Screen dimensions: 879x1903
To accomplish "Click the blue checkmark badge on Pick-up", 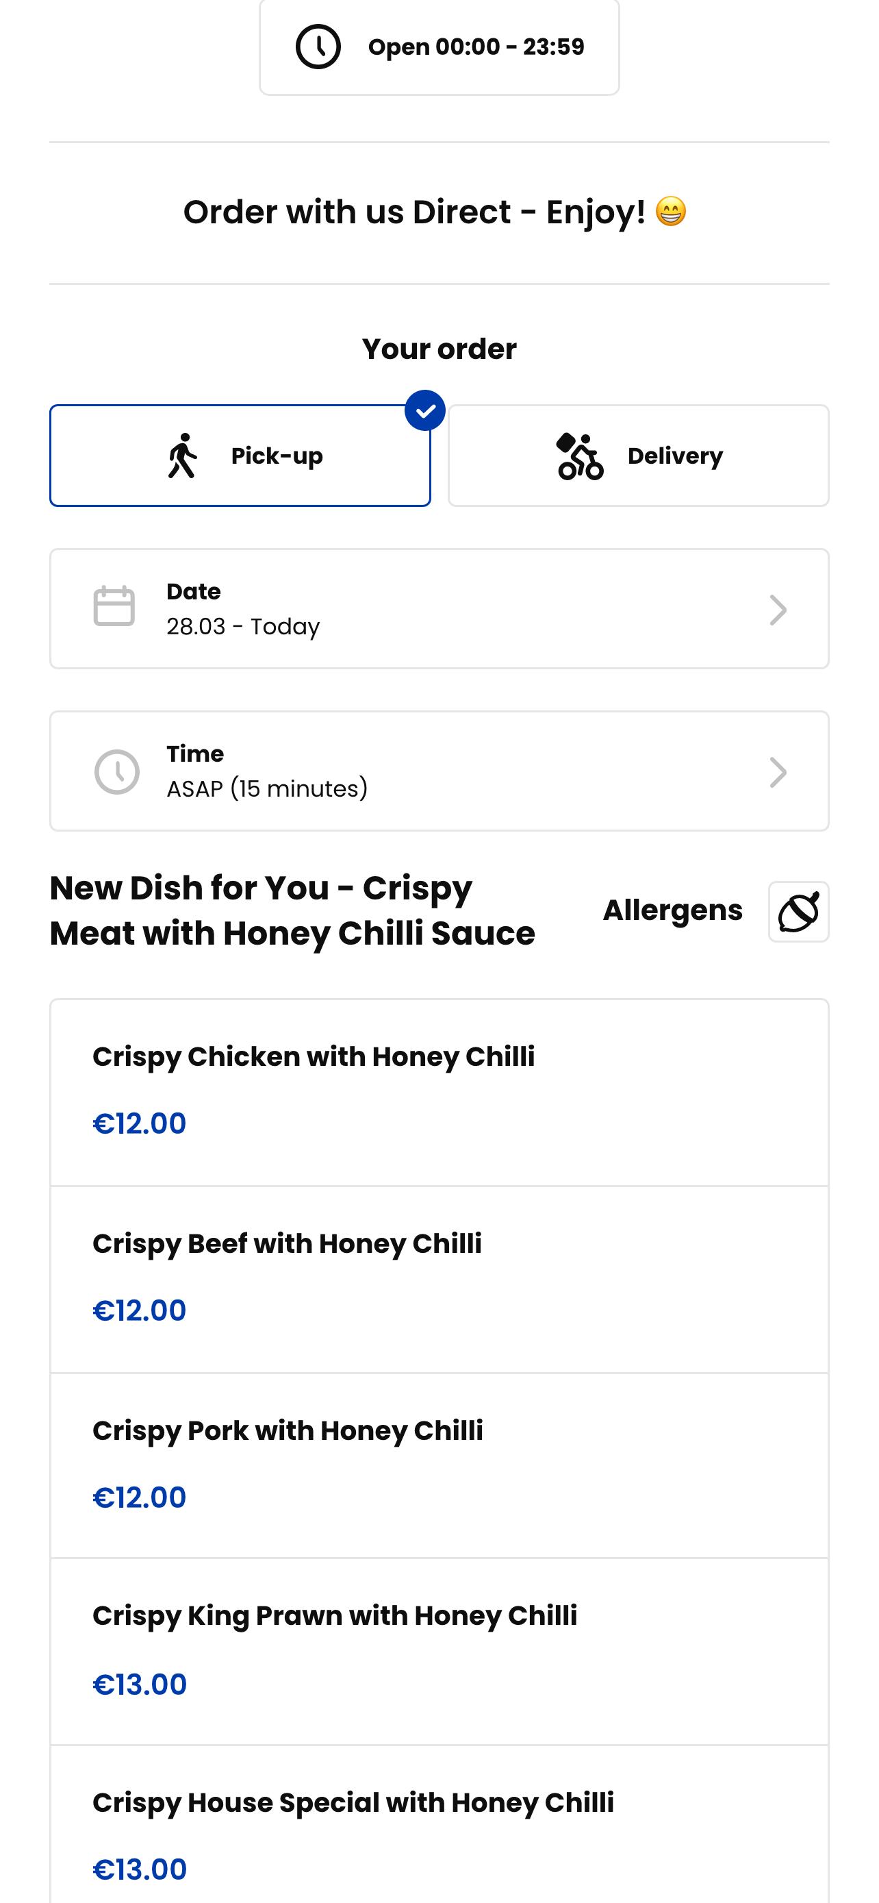I will (x=425, y=410).
